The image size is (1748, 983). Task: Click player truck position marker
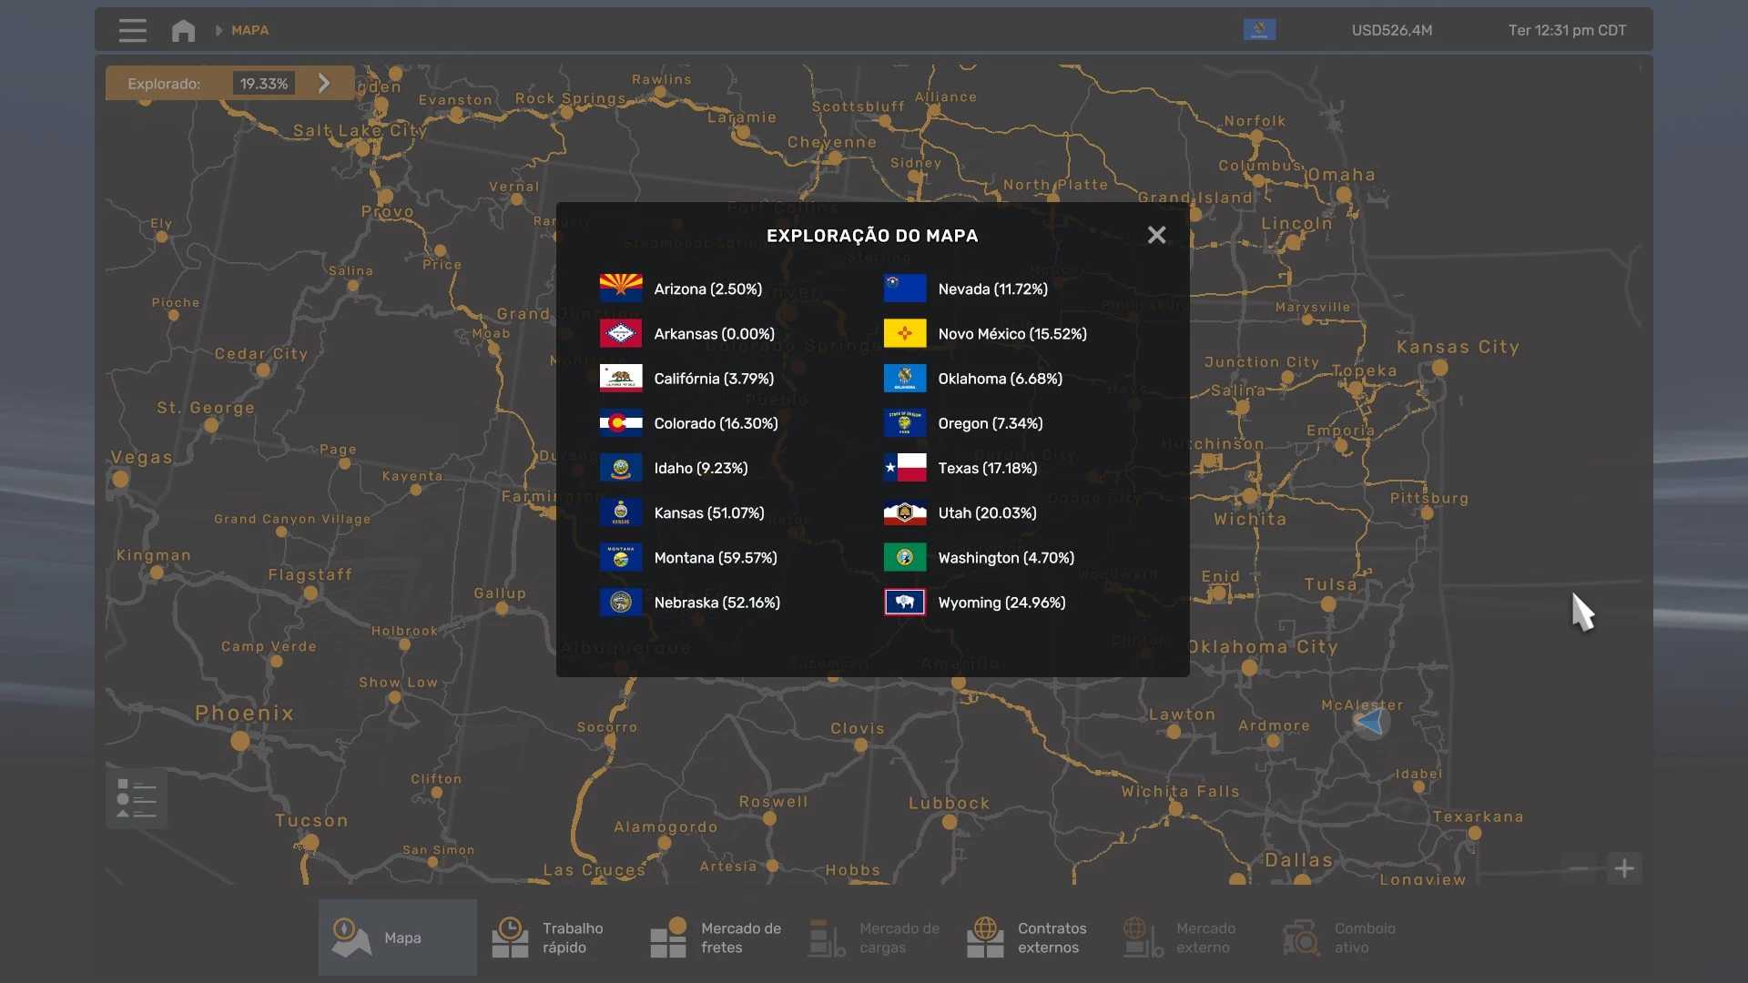point(1371,723)
